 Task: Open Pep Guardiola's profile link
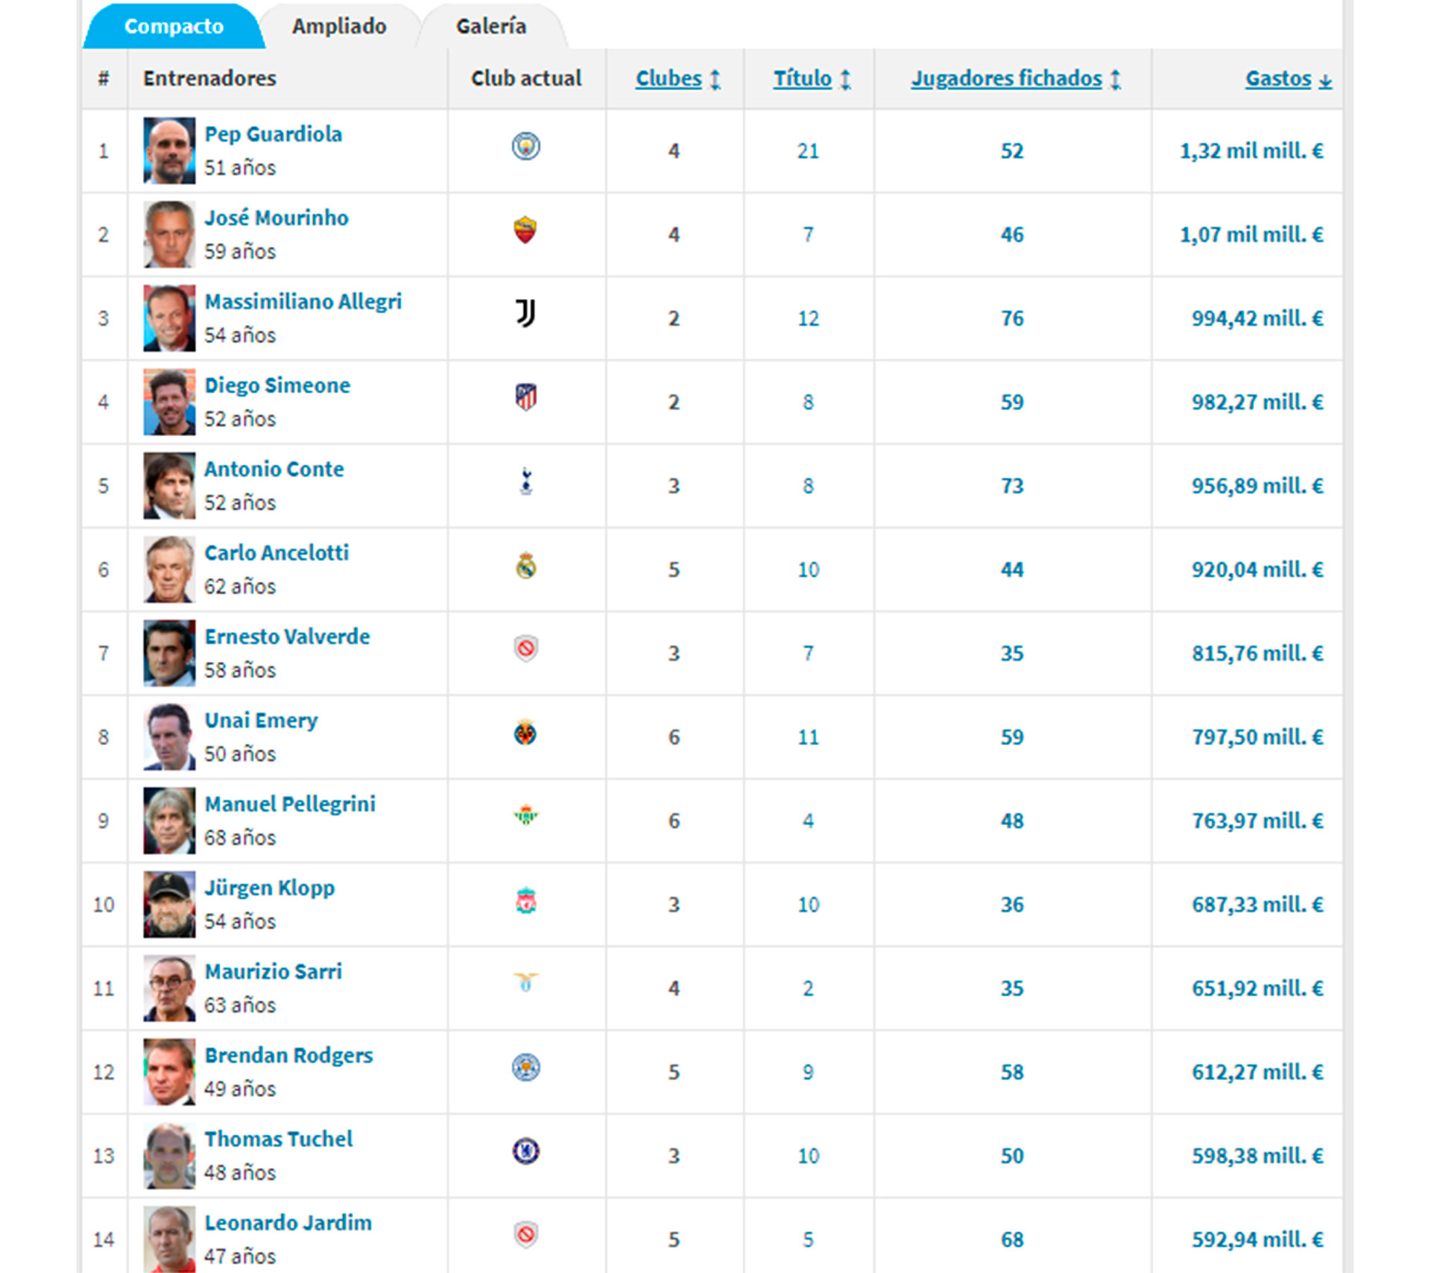point(274,134)
